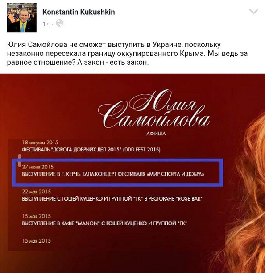Click the Юлия Самойлова script logo

click(154, 109)
